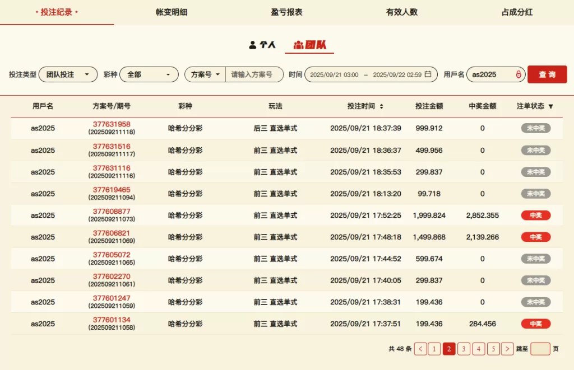This screenshot has height=370, width=574.
Task: Go to next page with right arrow
Action: 507,349
